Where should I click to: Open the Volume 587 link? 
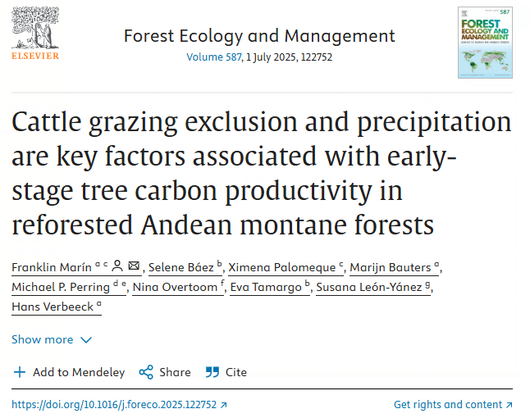214,57
